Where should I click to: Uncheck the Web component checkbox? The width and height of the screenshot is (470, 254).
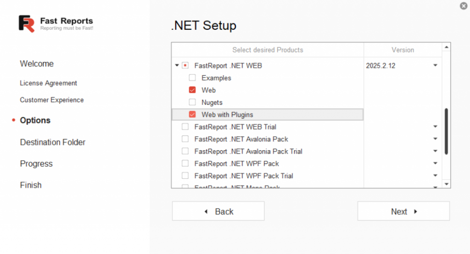192,90
